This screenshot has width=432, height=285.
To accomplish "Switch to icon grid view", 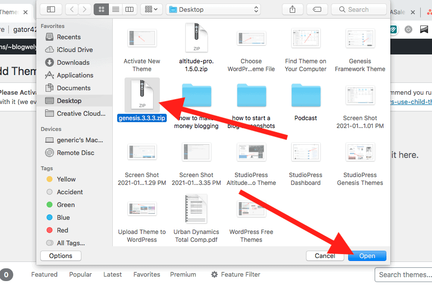I will point(101,9).
